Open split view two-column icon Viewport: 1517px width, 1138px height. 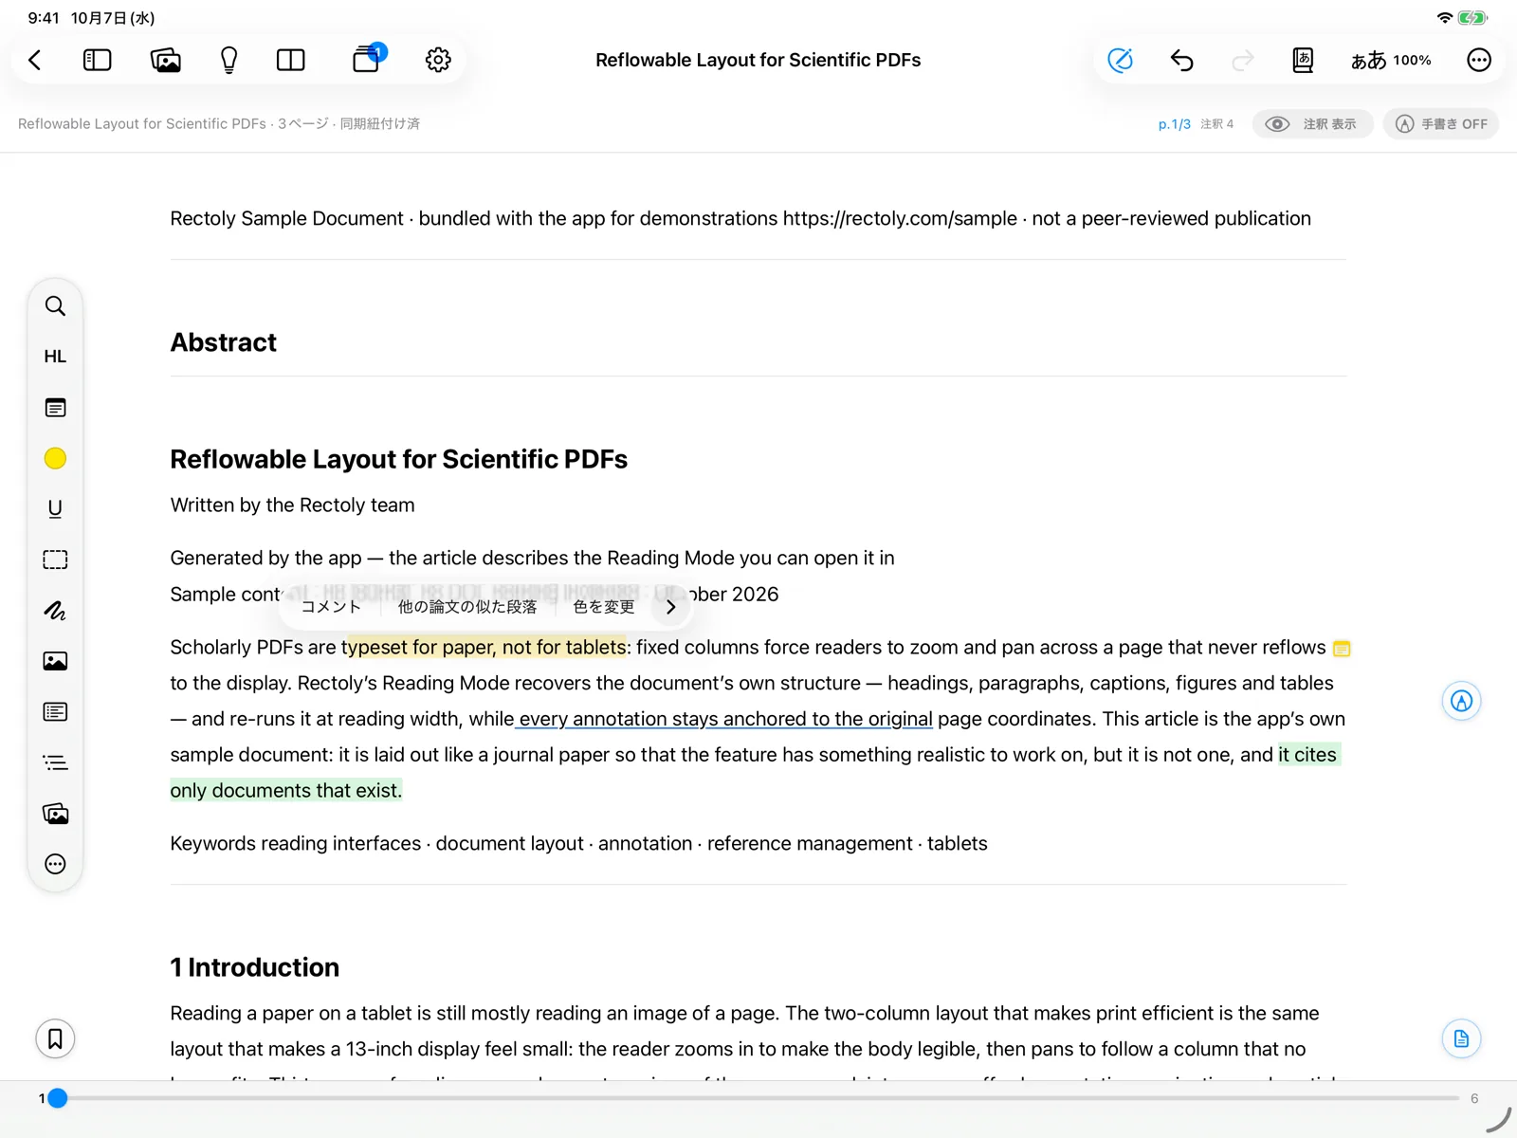pyautogui.click(x=291, y=60)
